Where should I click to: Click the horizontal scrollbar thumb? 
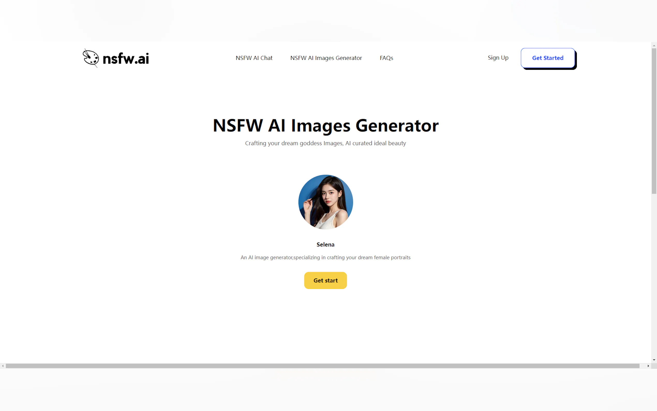point(322,366)
